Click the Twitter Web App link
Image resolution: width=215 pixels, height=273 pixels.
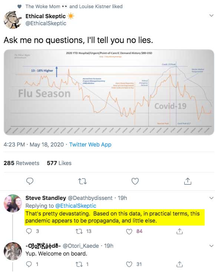[90, 145]
